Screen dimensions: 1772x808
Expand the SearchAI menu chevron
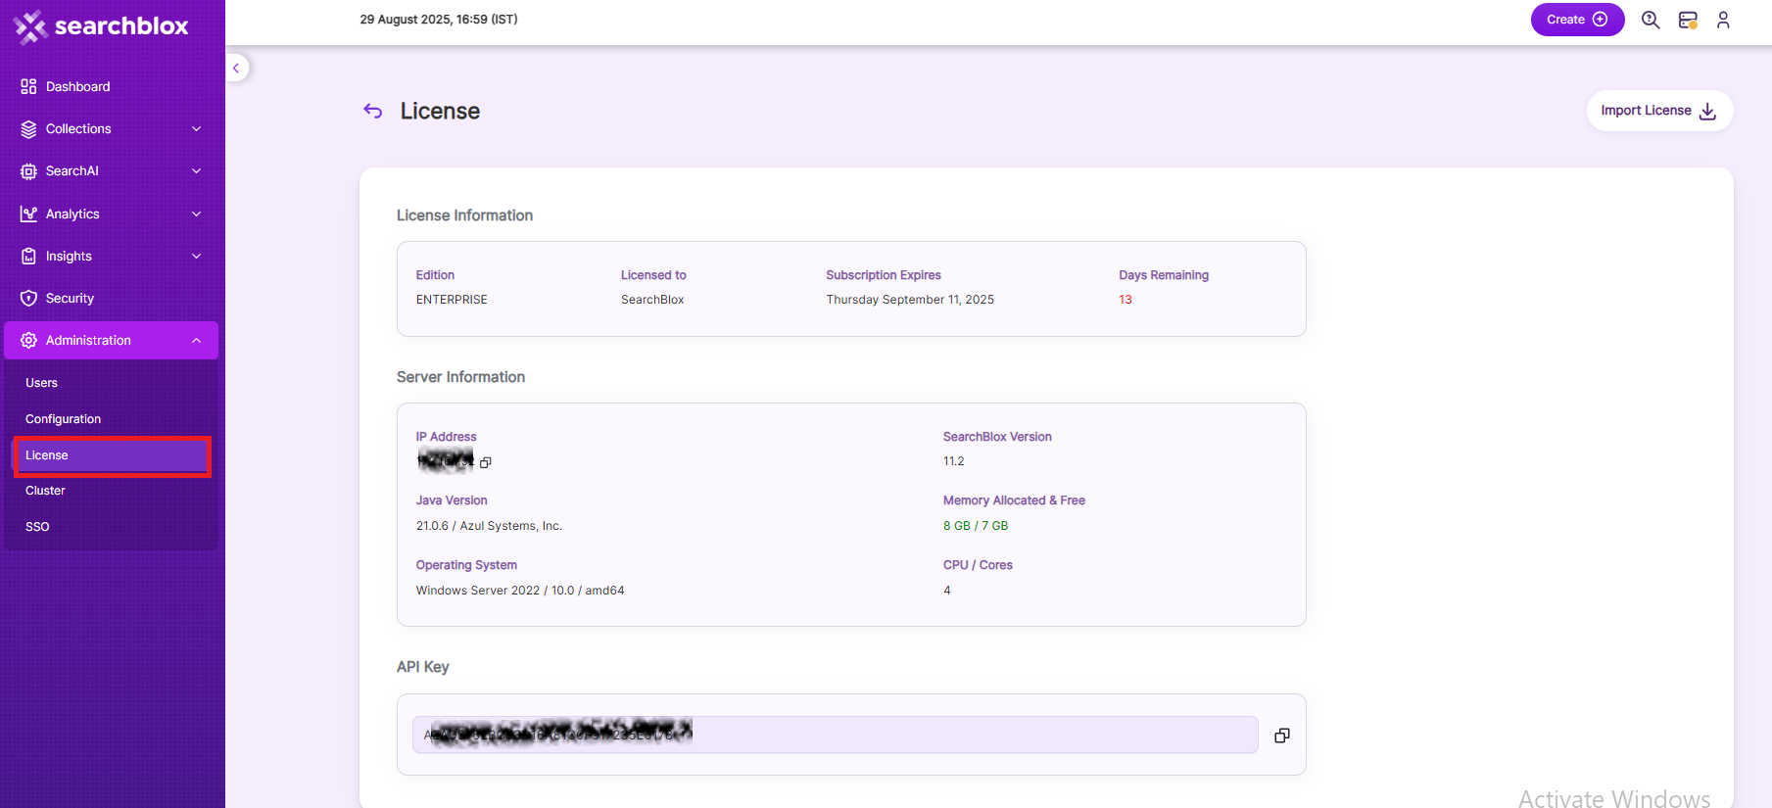tap(196, 170)
